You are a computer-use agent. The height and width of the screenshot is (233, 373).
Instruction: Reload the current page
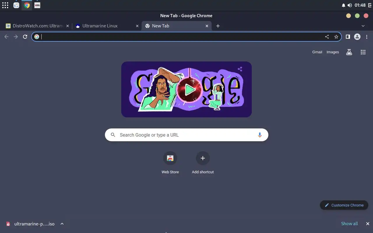click(x=25, y=37)
